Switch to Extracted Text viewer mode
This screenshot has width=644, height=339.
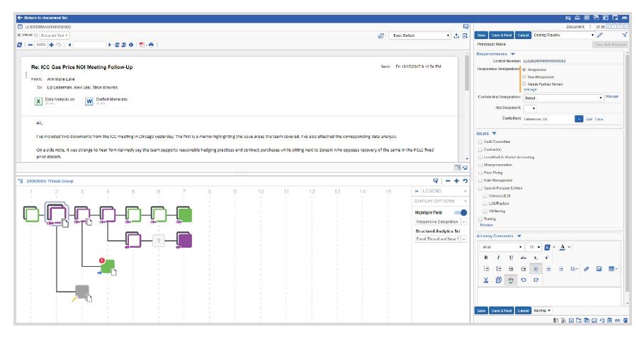[54, 35]
